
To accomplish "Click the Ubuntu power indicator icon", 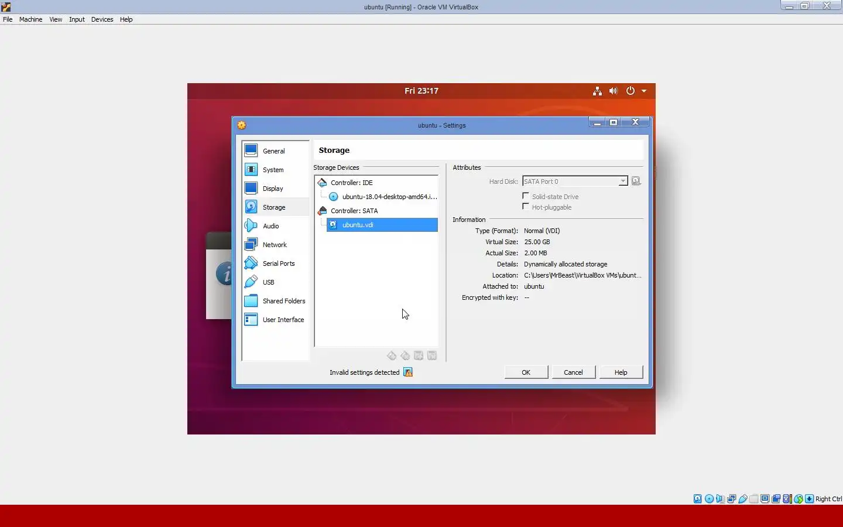I will click(x=630, y=91).
